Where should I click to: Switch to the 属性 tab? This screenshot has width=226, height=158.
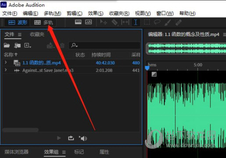(104, 152)
